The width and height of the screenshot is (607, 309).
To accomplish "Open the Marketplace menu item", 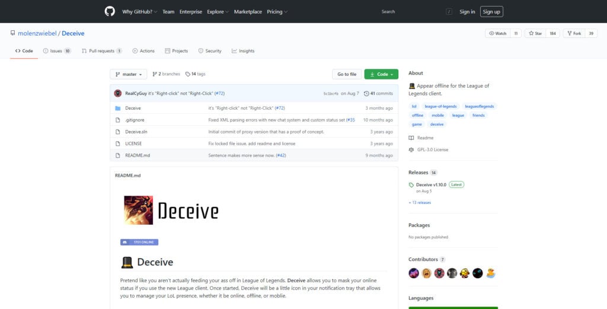I will pyautogui.click(x=248, y=12).
